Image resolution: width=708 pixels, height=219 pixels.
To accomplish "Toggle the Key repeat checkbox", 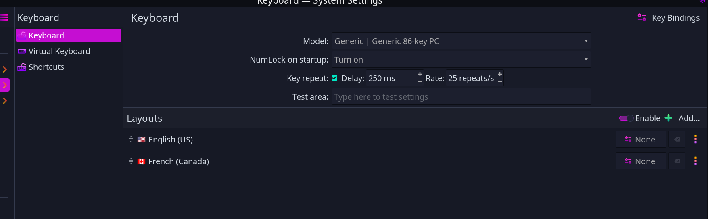I will pyautogui.click(x=334, y=78).
